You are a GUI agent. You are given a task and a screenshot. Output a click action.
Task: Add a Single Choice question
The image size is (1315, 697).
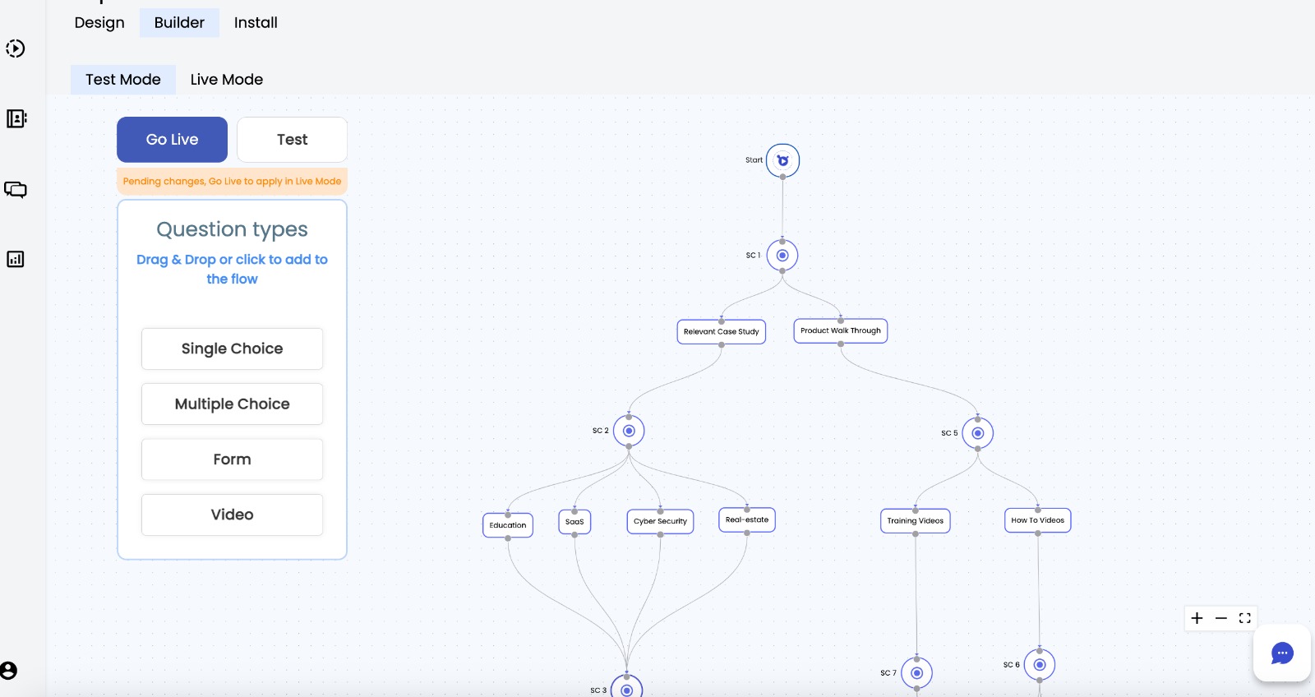click(232, 349)
